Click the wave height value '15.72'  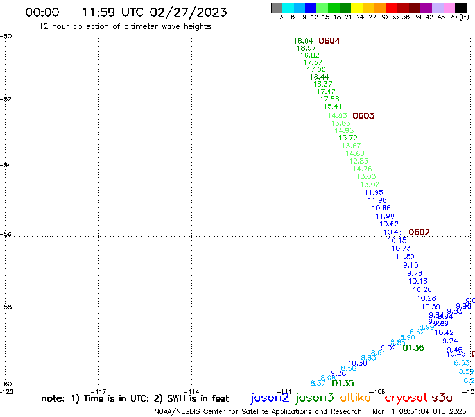(348, 138)
